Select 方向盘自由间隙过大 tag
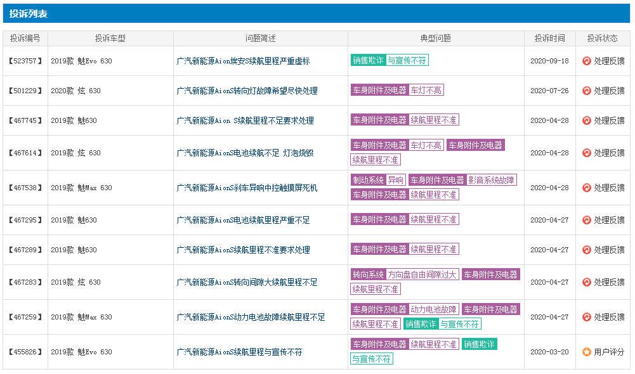Viewport: 635px width, 374px height. pyautogui.click(x=422, y=275)
